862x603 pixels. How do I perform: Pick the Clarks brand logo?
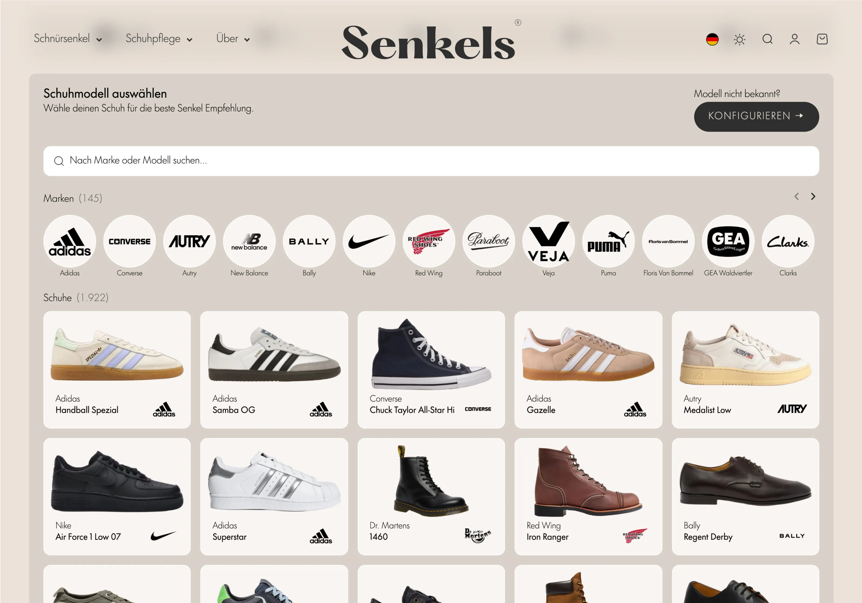coord(788,241)
